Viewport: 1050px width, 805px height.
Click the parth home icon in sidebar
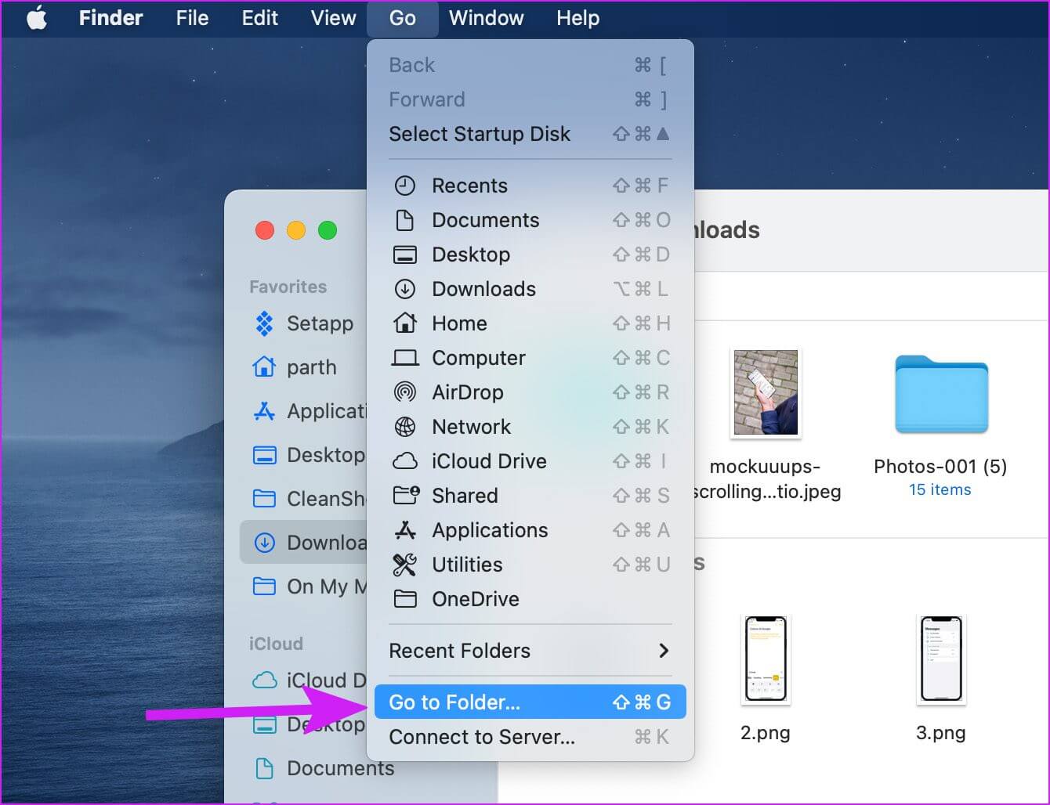(x=265, y=366)
